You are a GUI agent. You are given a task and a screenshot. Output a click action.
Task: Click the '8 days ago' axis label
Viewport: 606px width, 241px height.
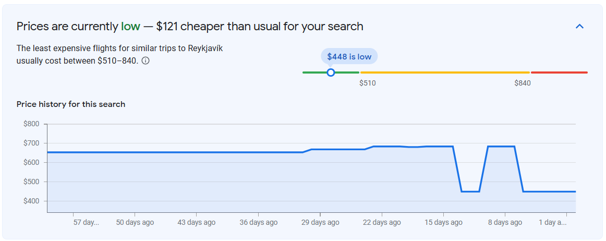click(505, 222)
